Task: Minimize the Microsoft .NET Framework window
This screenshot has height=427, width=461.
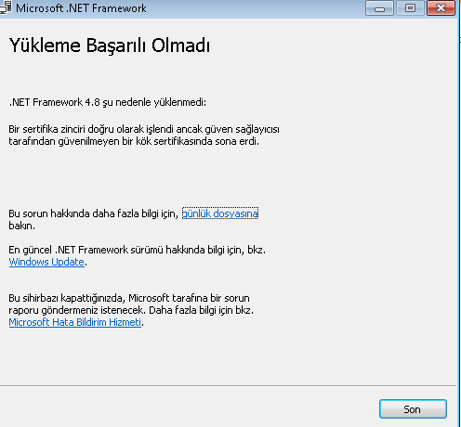Action: click(379, 8)
